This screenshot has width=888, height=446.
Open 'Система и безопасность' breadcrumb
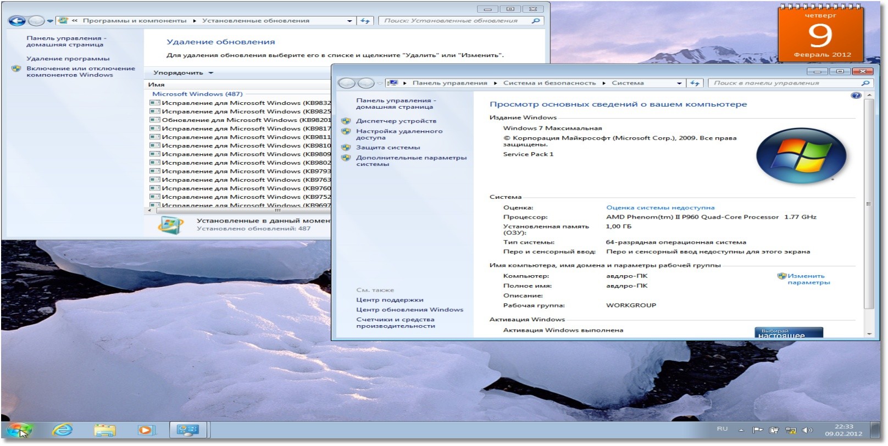pyautogui.click(x=549, y=83)
